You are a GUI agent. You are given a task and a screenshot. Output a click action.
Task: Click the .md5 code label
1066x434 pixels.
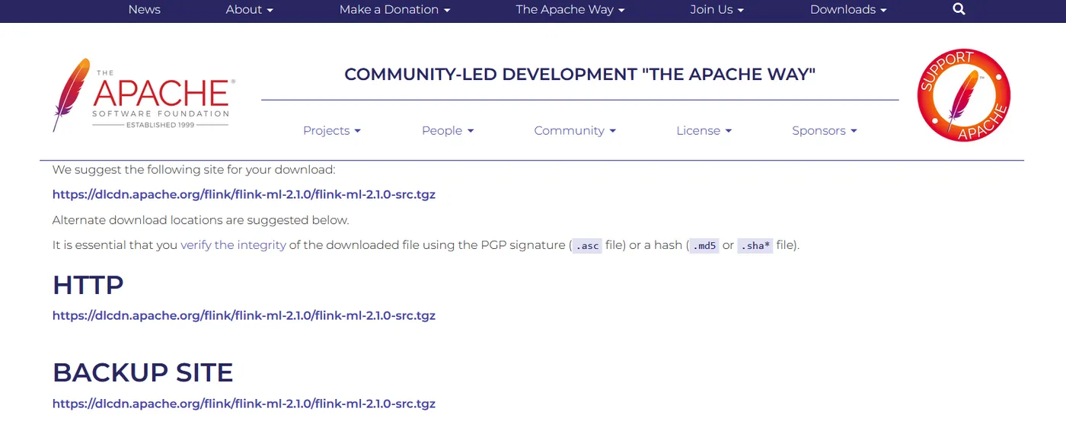704,245
